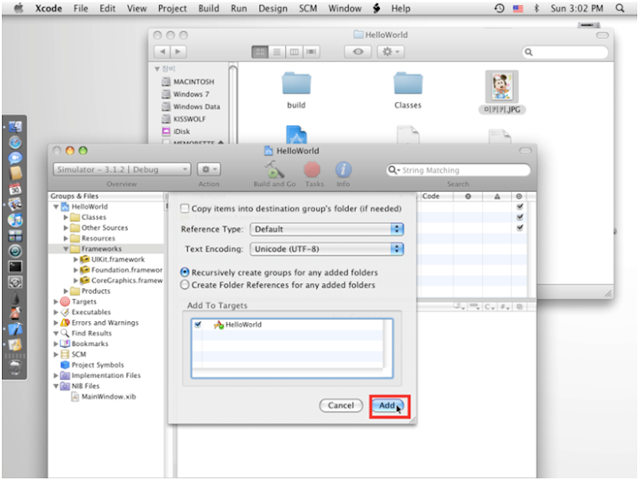Go back in Finder window

tap(162, 51)
